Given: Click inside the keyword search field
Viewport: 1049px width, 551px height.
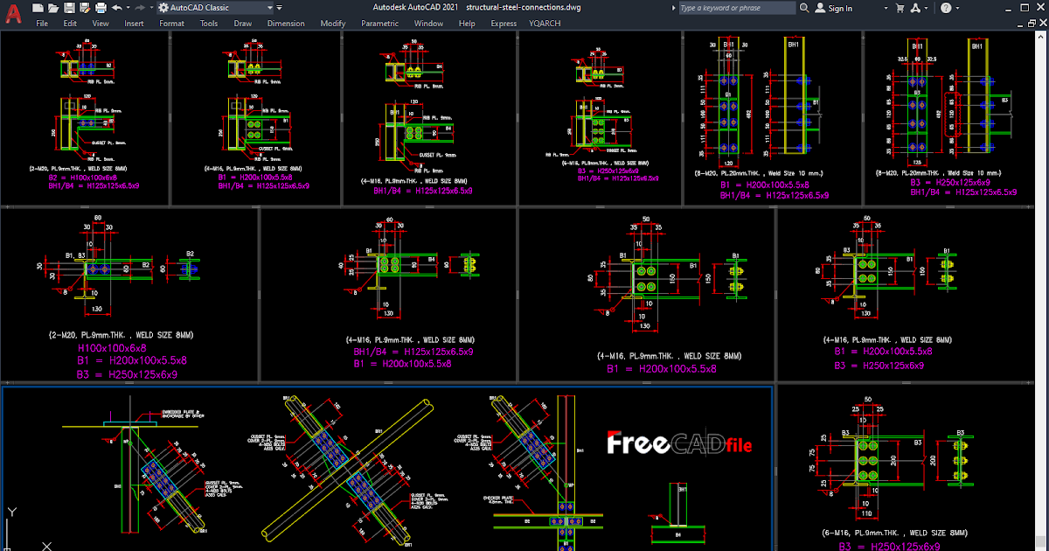Looking at the screenshot, I should point(739,8).
